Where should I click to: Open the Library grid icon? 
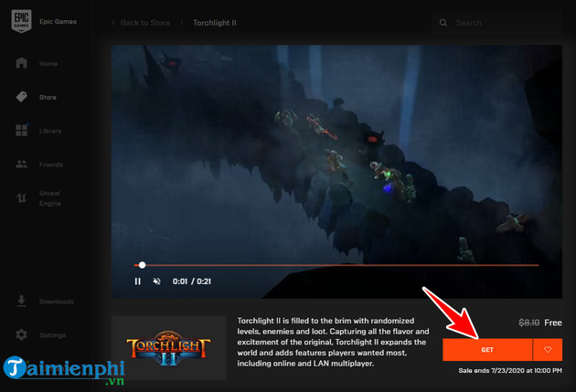(x=21, y=131)
